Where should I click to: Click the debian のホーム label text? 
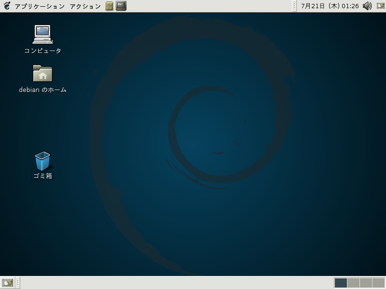tap(42, 90)
